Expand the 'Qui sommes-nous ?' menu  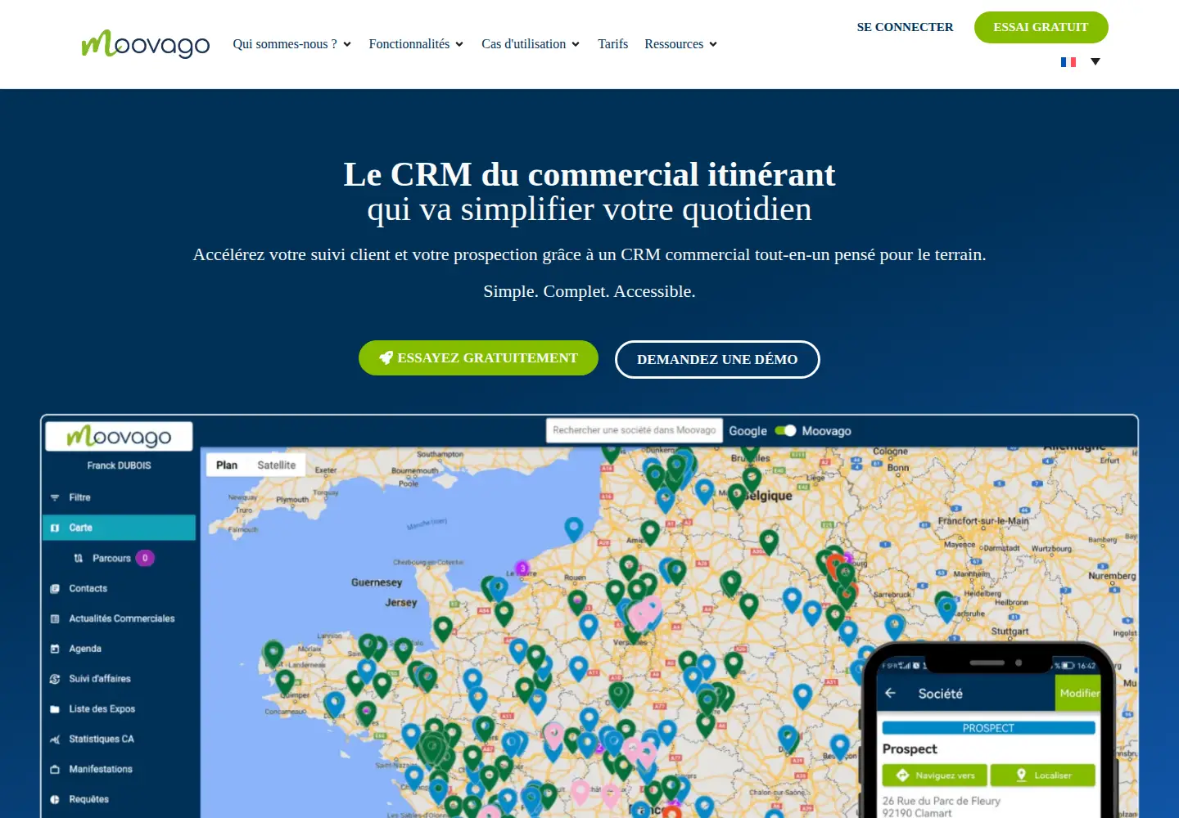(x=292, y=44)
